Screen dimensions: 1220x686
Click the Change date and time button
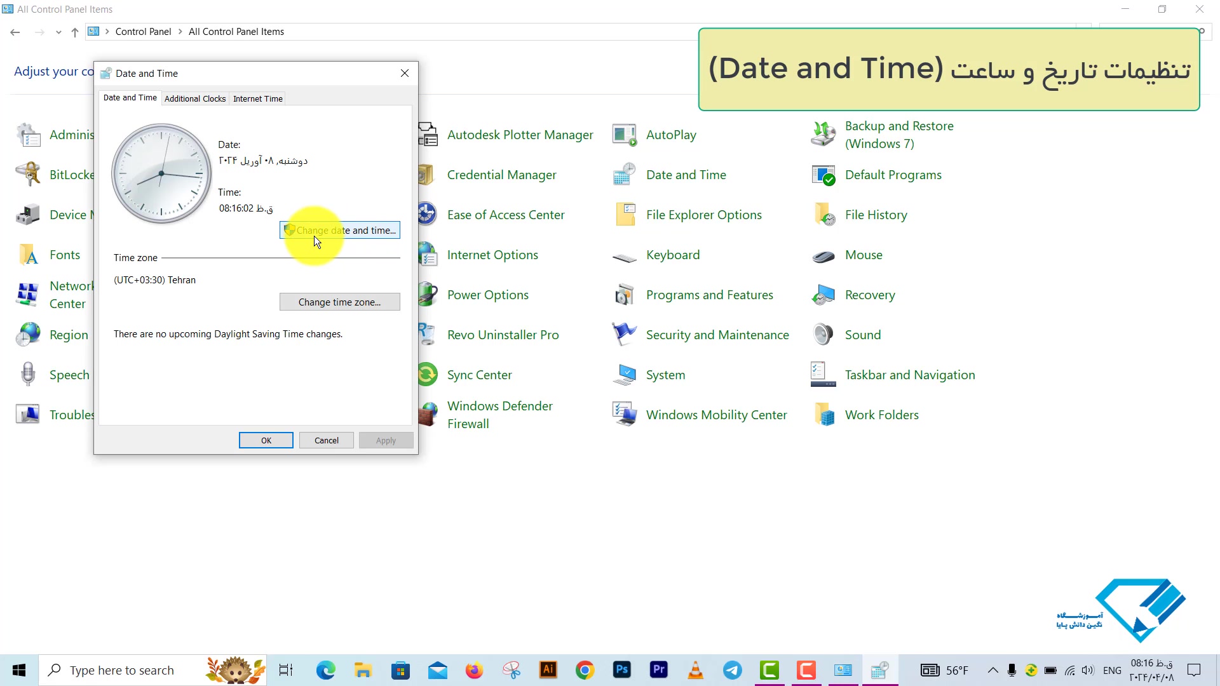coord(340,230)
